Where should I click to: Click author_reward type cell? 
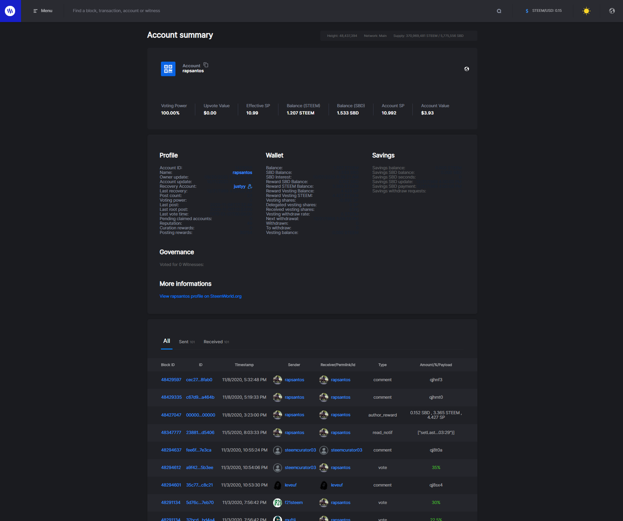click(383, 415)
